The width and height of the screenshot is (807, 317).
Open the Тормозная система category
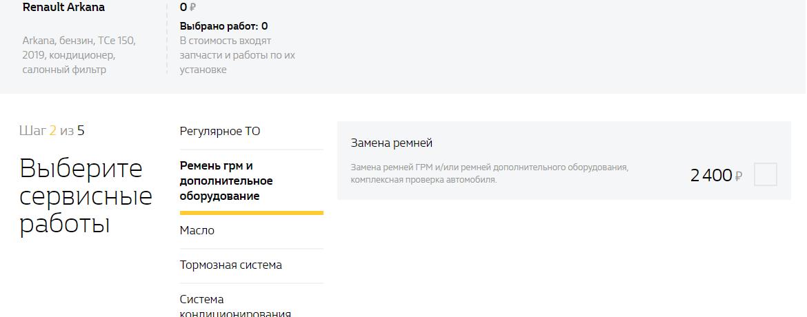(230, 265)
